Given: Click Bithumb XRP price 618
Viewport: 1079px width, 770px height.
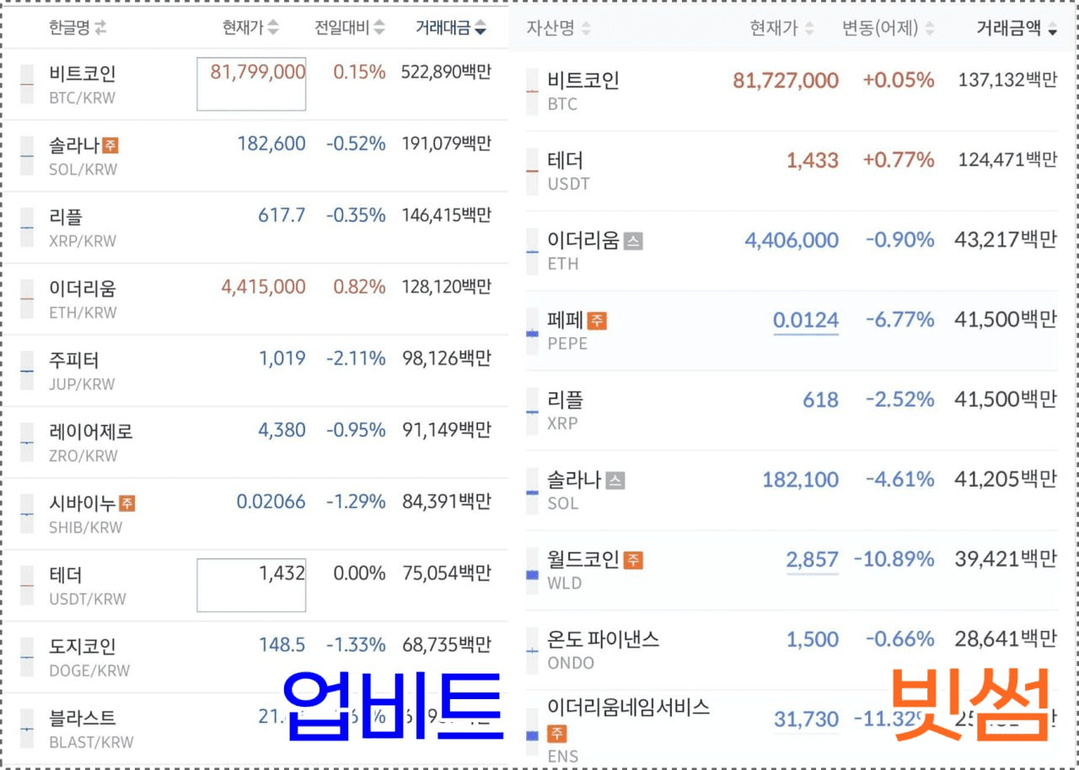Looking at the screenshot, I should (821, 400).
